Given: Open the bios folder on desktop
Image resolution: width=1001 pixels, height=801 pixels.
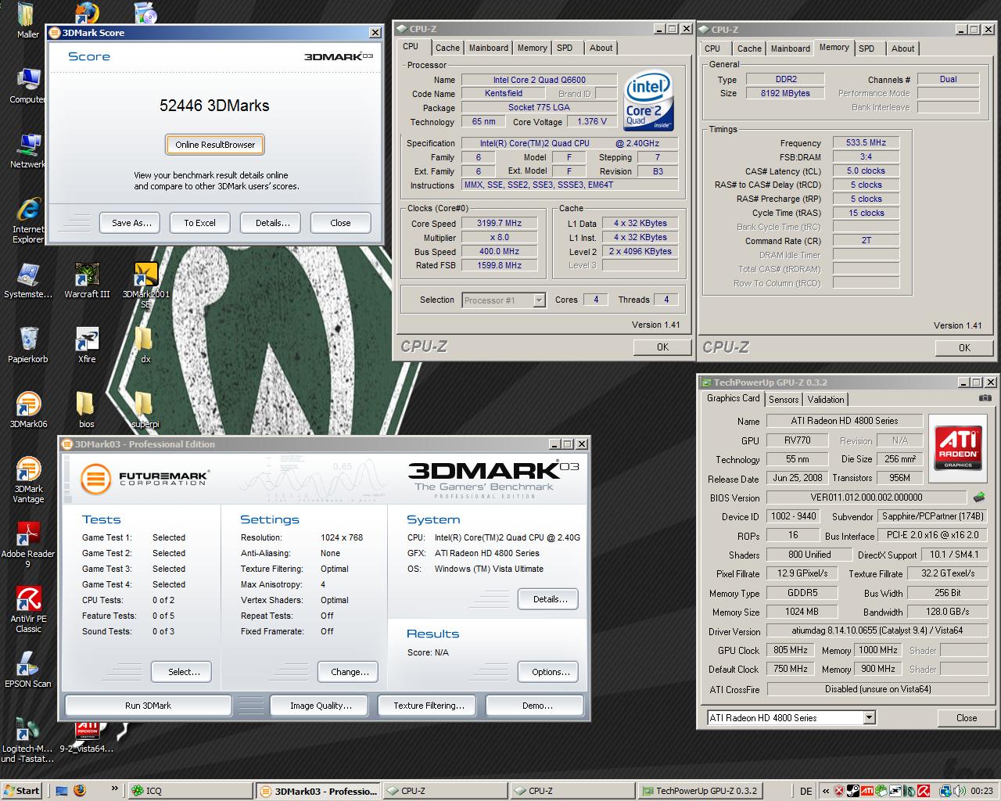Looking at the screenshot, I should point(86,410).
